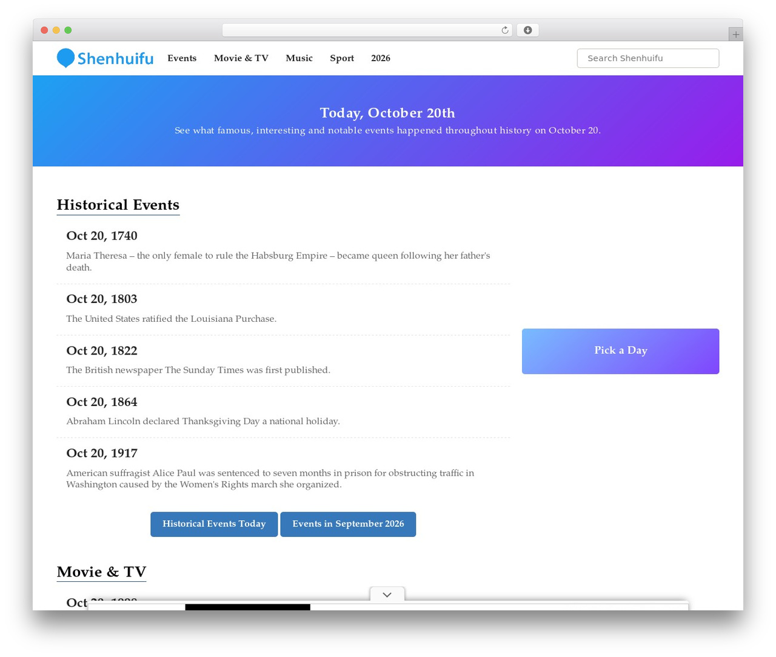Click the Alice Paul suffragist description
Image resolution: width=776 pixels, height=657 pixels.
[270, 479]
